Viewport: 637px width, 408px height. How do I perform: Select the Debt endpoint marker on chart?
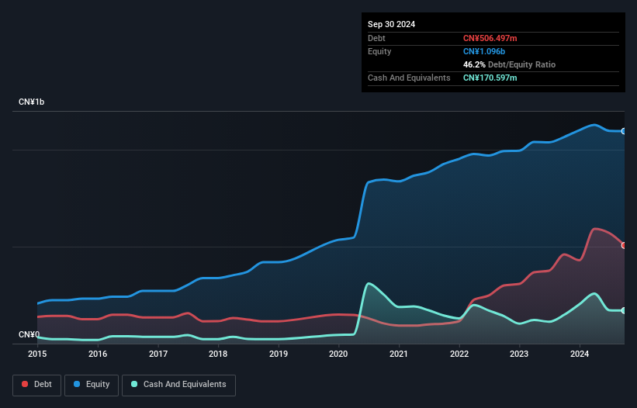click(x=624, y=246)
